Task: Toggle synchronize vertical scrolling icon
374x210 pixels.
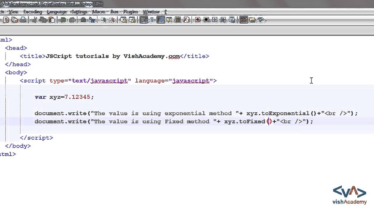Action: click(x=124, y=20)
